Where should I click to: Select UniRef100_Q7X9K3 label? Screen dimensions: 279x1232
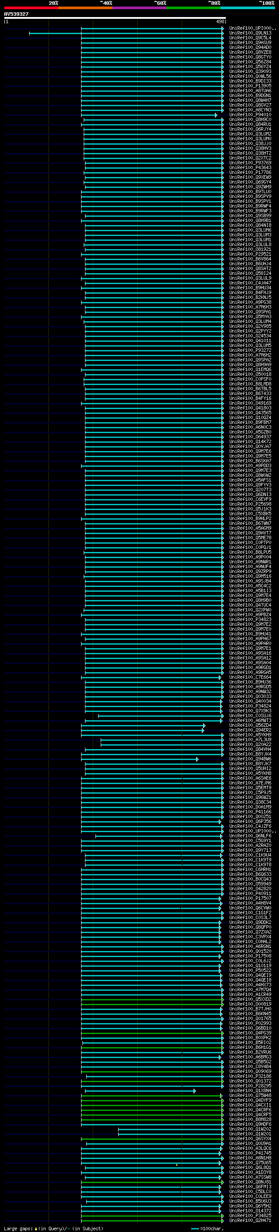point(250,711)
